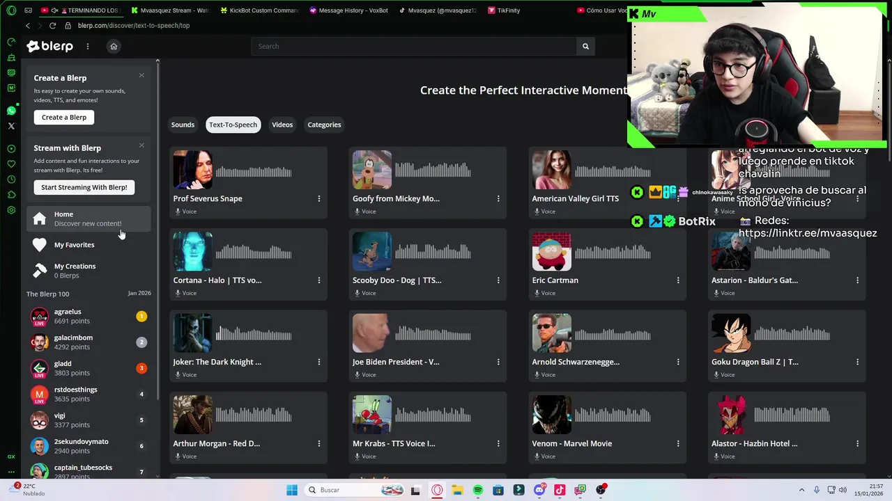Click Start Streaming With Blerp! button
This screenshot has height=501, width=892.
(84, 187)
